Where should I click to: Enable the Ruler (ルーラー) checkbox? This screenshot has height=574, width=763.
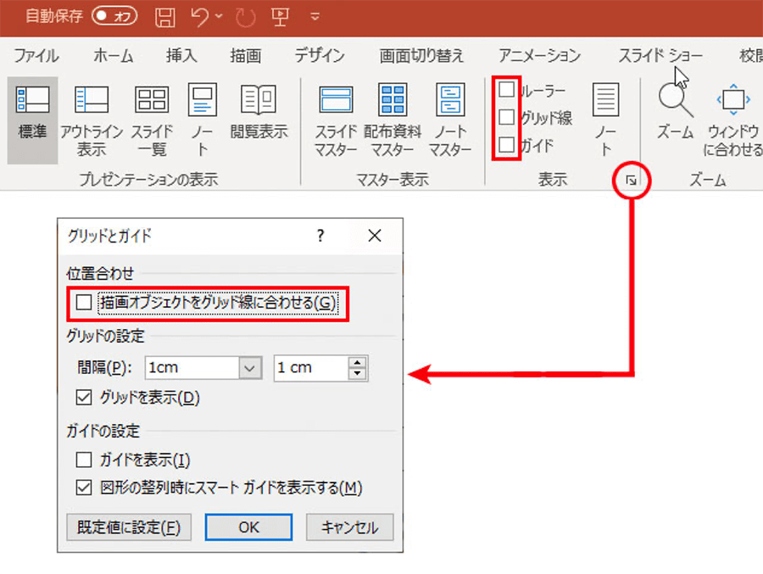(x=507, y=90)
